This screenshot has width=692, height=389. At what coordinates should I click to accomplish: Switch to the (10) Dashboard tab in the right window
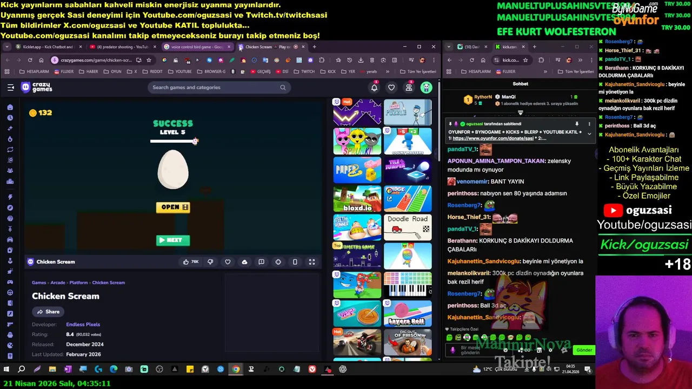(x=472, y=47)
